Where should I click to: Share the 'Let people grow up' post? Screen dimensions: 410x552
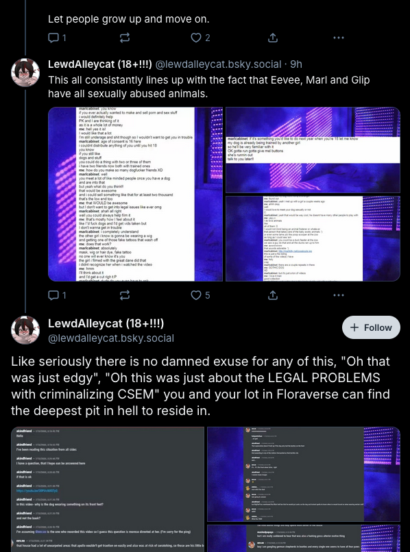272,38
